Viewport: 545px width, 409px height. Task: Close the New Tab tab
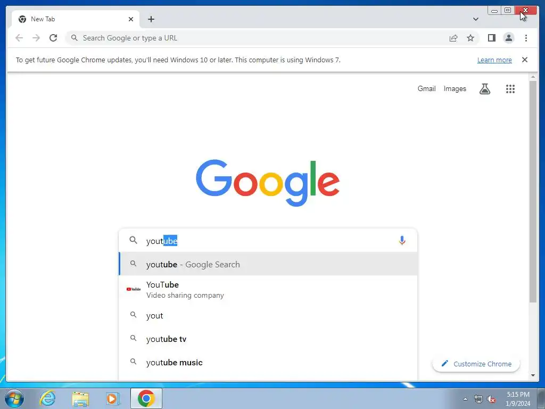pyautogui.click(x=131, y=19)
